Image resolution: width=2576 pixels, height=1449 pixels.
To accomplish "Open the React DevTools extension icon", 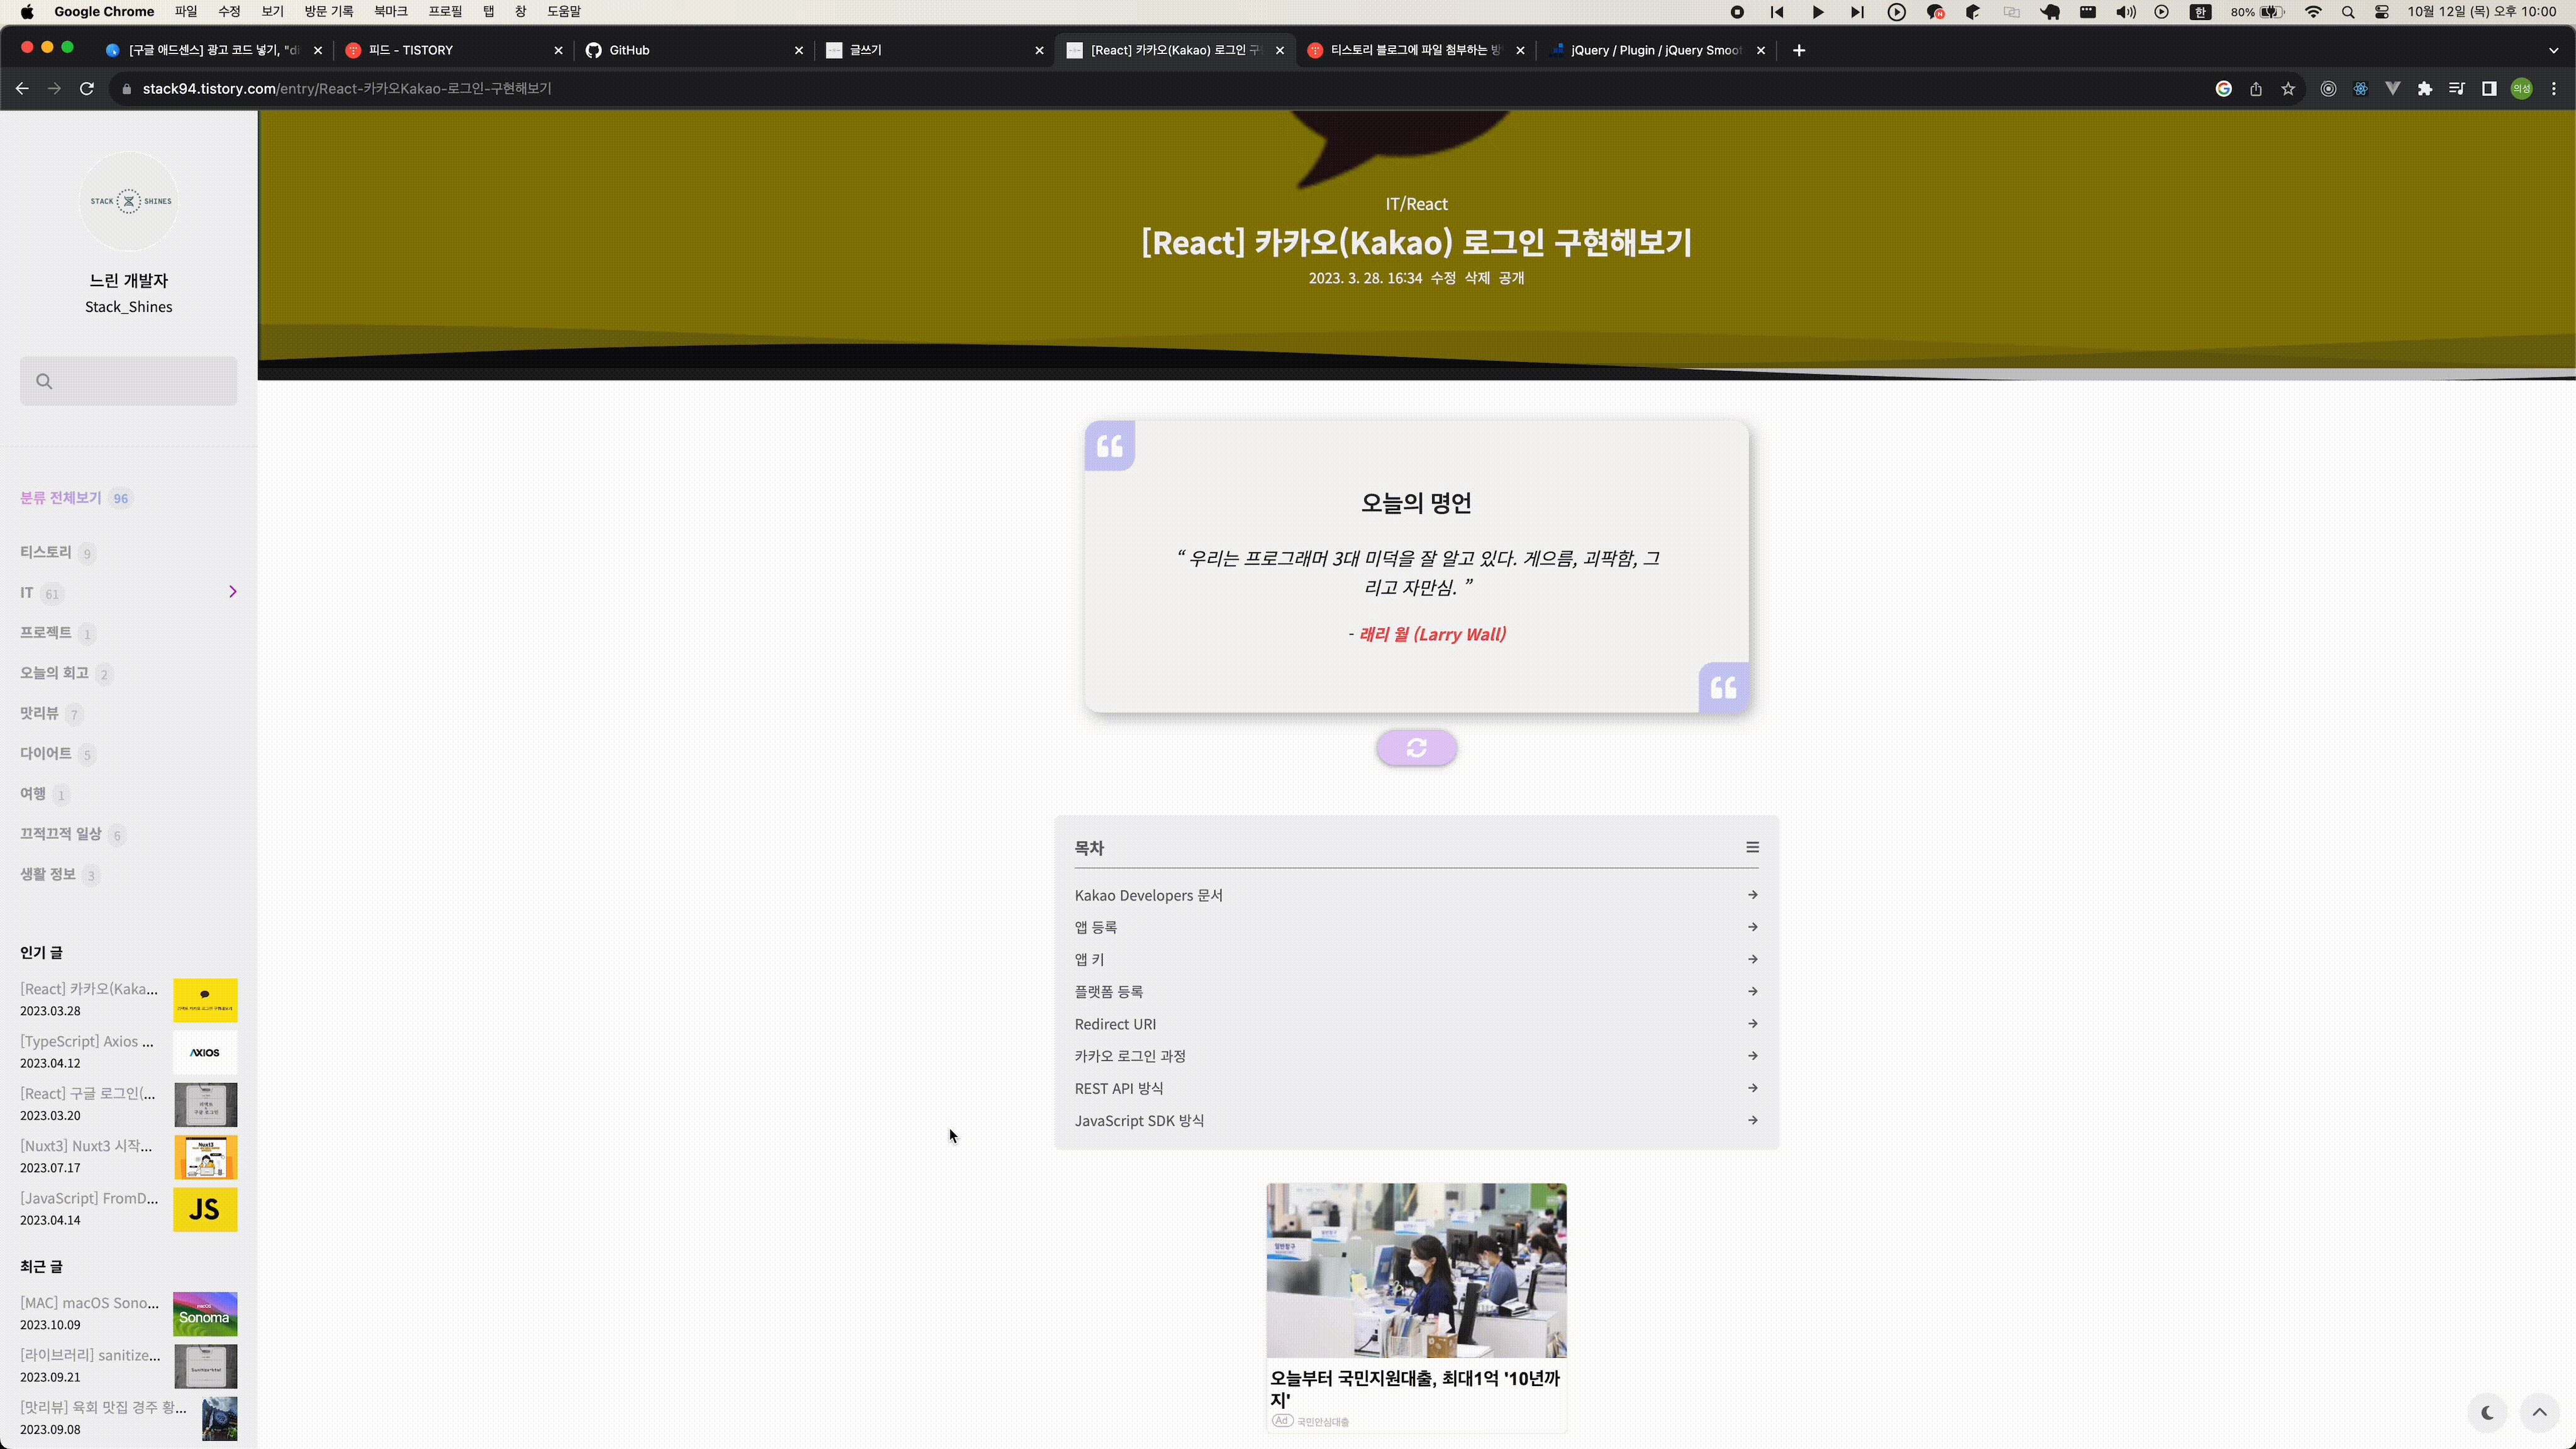I will pos(2360,89).
